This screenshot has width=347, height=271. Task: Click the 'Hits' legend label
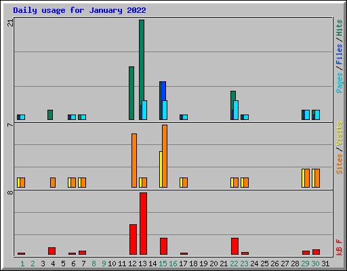[339, 28]
